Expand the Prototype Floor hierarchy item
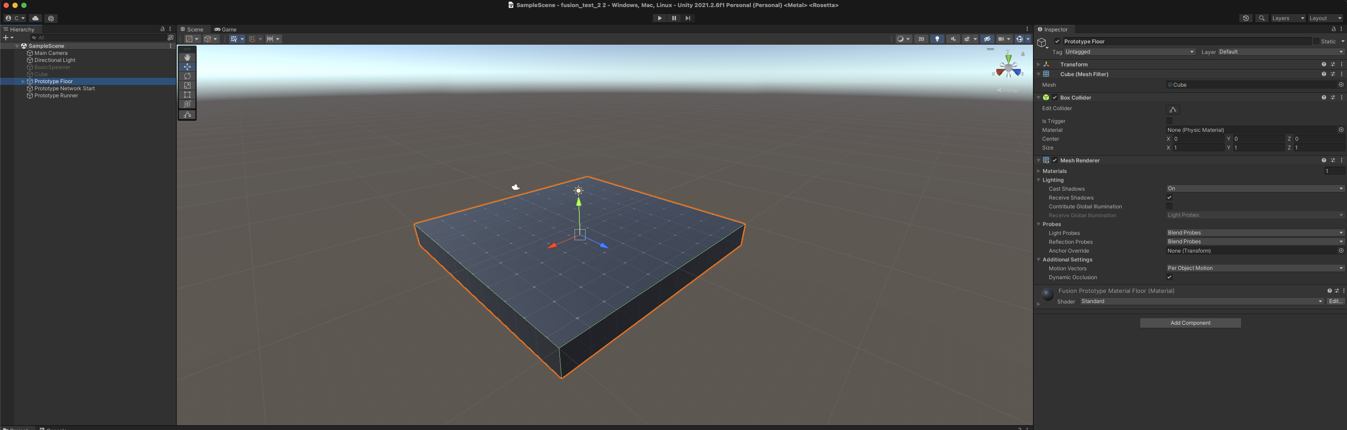Screen dimensions: 1347x430 tap(23, 81)
